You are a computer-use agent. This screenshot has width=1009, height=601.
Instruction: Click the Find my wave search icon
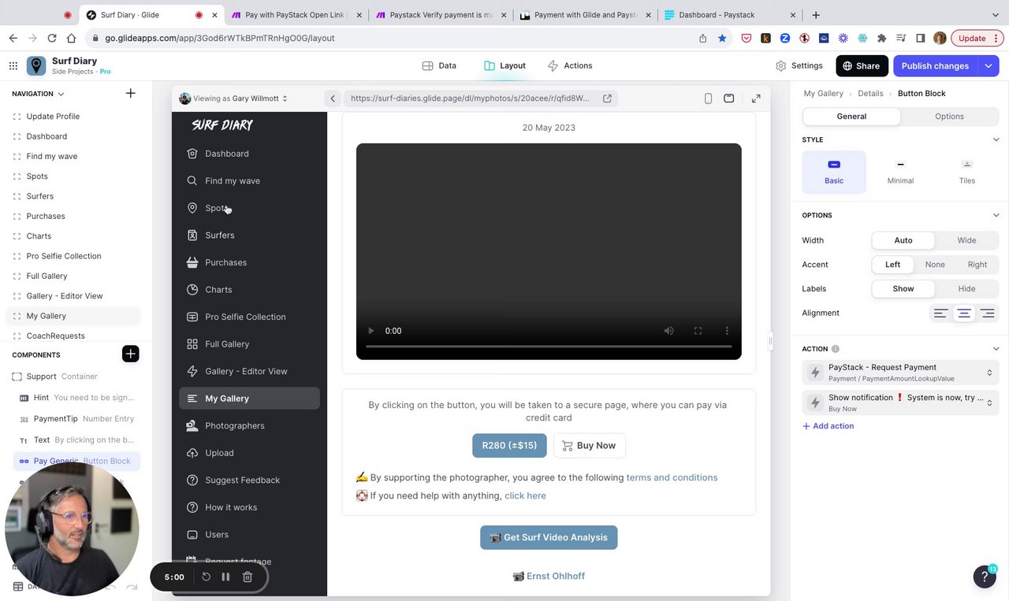pyautogui.click(x=192, y=180)
